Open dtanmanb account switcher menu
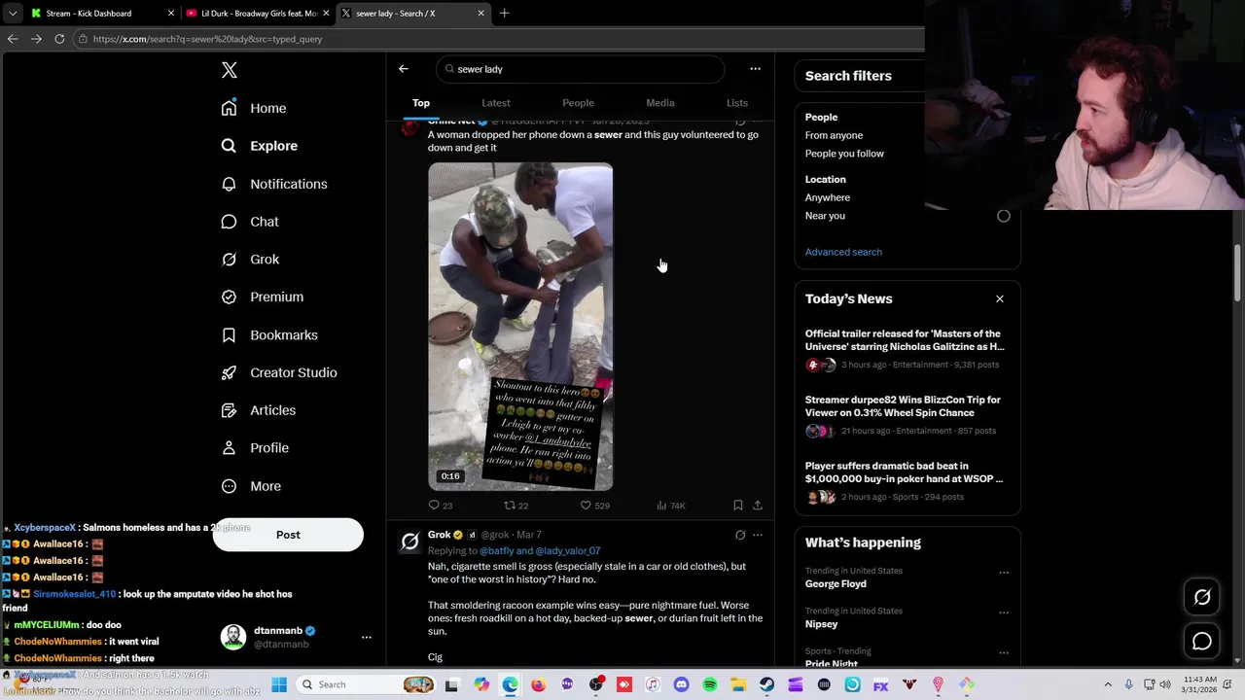 coord(296,637)
